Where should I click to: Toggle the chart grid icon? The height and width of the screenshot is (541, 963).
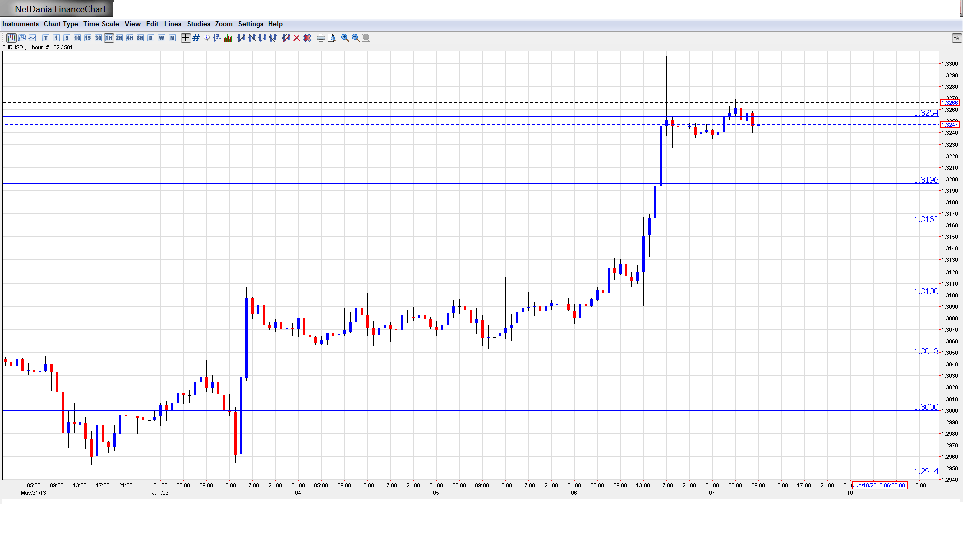[196, 38]
